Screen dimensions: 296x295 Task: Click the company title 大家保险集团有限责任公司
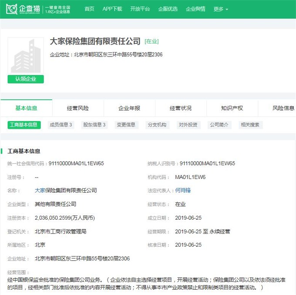tap(95, 41)
